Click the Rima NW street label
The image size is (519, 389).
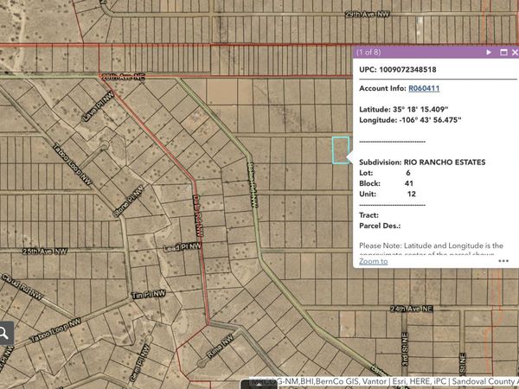(x=220, y=347)
